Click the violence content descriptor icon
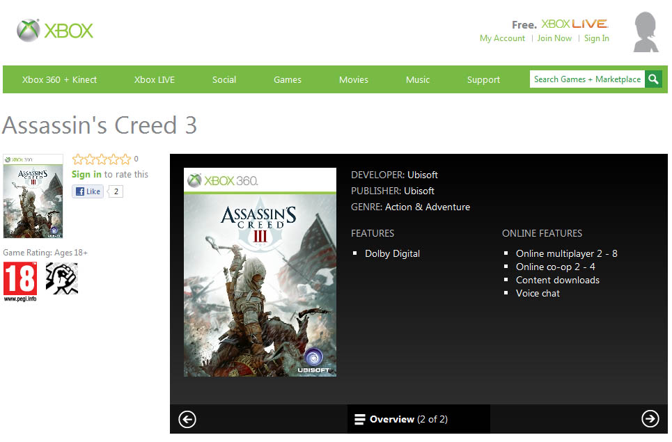This screenshot has width=672, height=442. tap(62, 278)
